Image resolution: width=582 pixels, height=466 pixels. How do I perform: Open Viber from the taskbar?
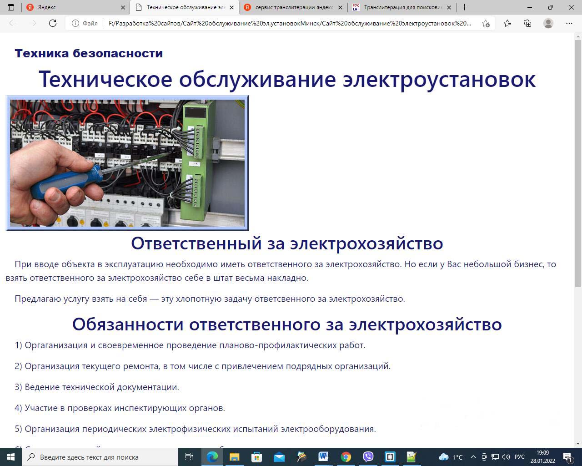click(x=368, y=457)
